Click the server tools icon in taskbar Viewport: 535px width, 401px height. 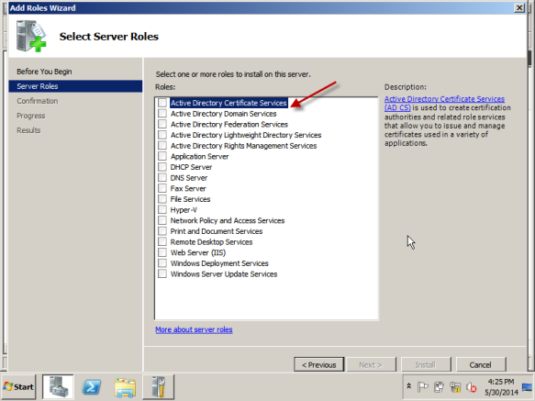pyautogui.click(x=159, y=386)
